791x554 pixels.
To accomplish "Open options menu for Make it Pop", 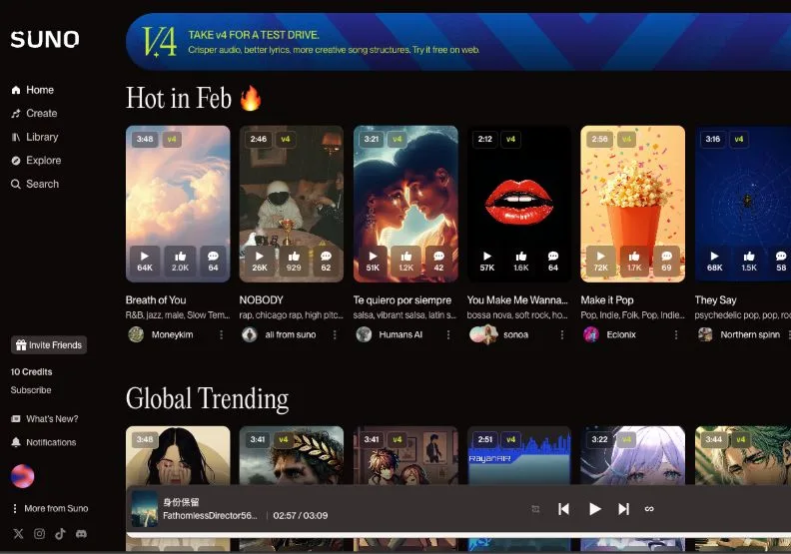I will pyautogui.click(x=676, y=334).
